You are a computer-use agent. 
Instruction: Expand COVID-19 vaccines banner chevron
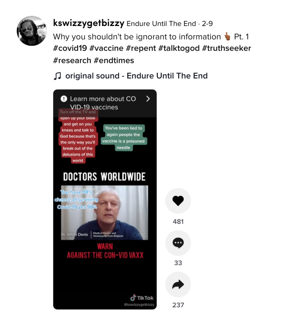click(148, 99)
